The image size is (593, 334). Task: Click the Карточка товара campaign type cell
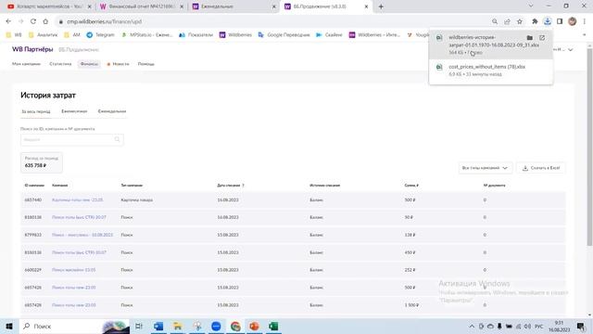(x=137, y=200)
